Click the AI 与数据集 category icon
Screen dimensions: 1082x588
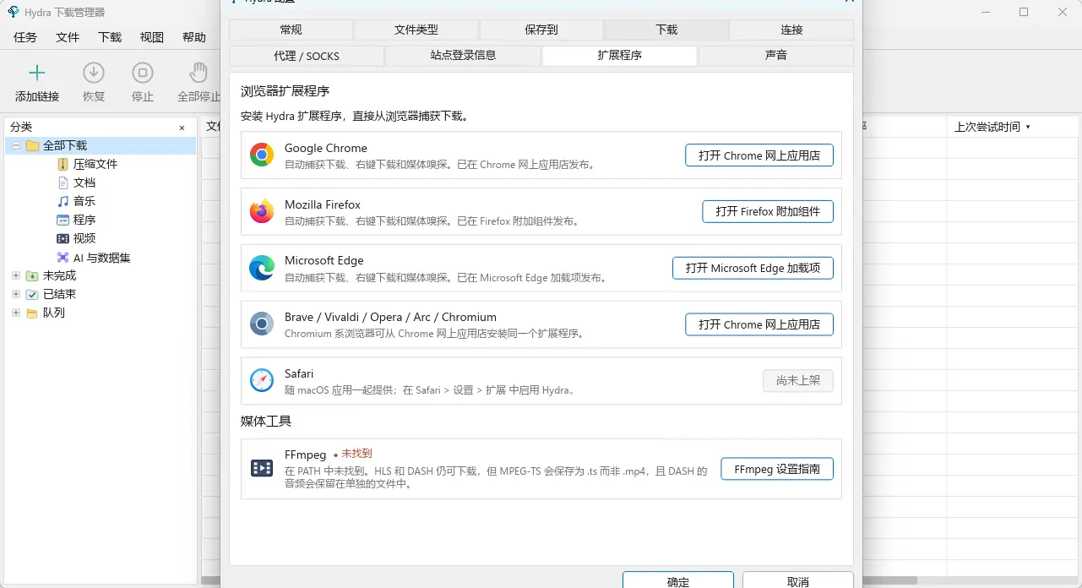click(63, 258)
